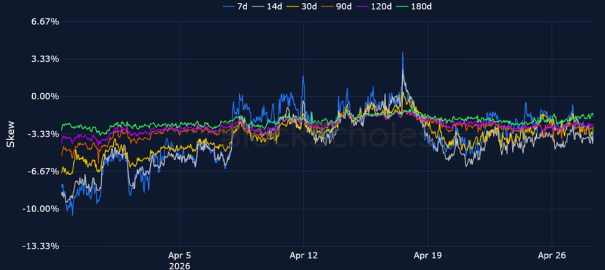Select the Apr 12 x-axis tick

[x=304, y=256]
